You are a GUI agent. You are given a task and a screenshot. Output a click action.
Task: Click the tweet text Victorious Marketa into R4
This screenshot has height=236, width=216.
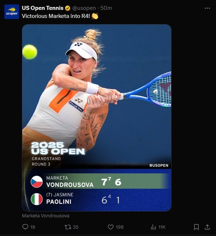[56, 16]
